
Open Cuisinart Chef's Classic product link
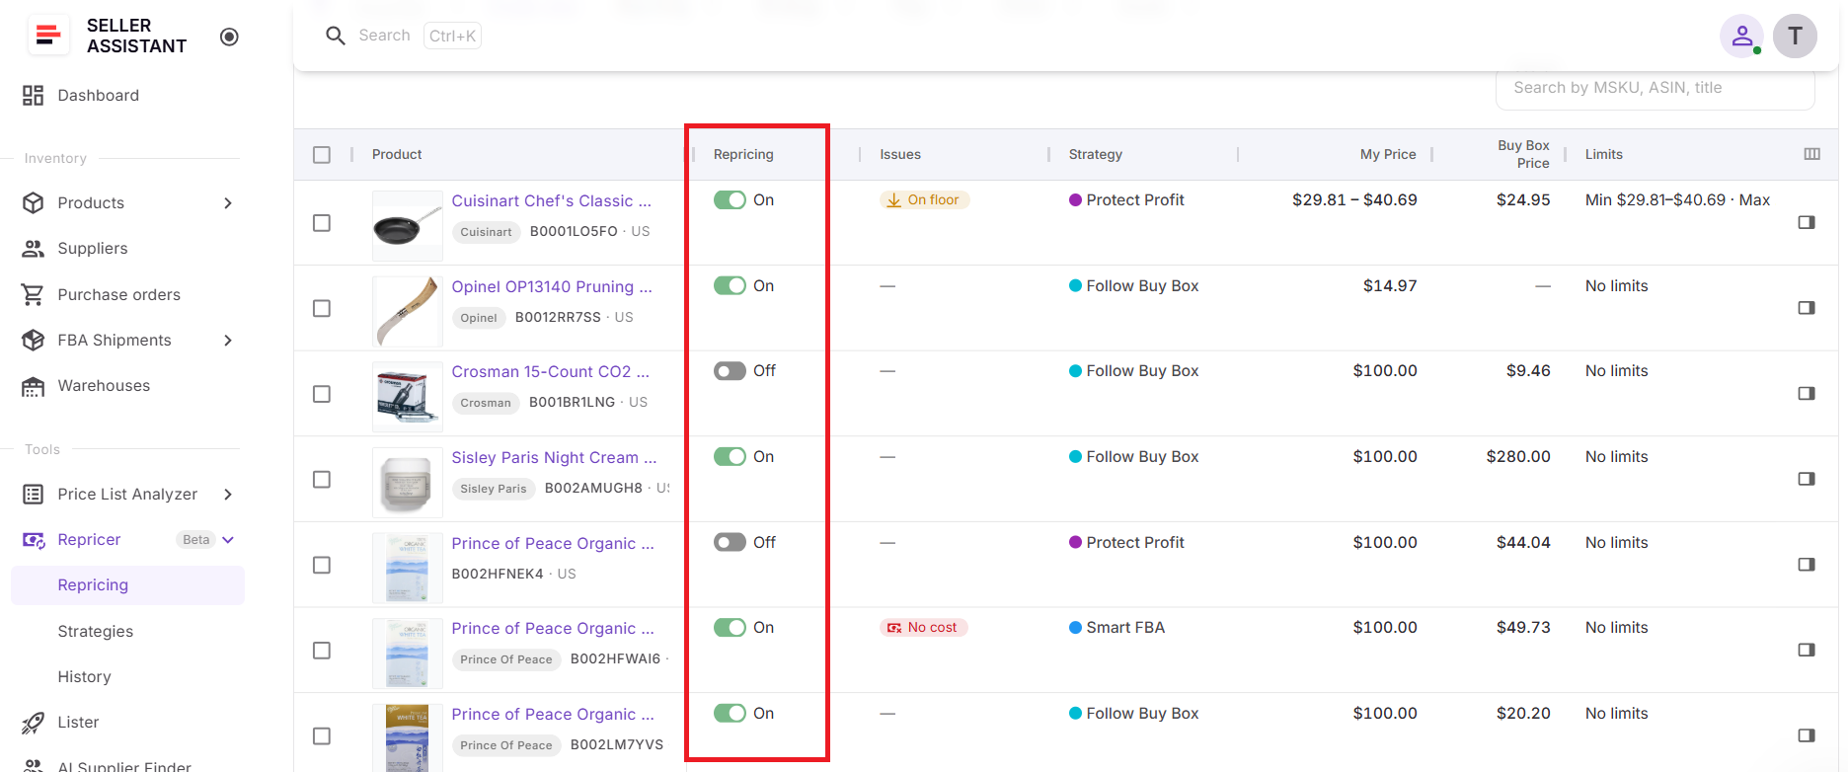pyautogui.click(x=551, y=200)
